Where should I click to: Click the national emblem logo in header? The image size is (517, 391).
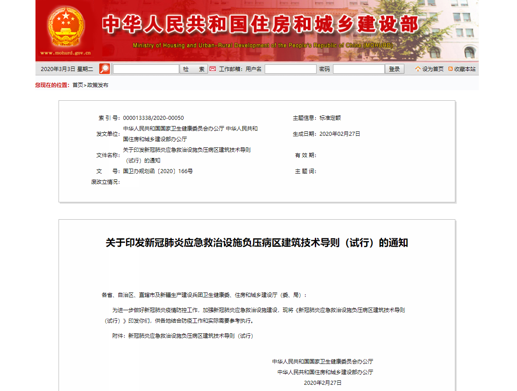[x=65, y=27]
